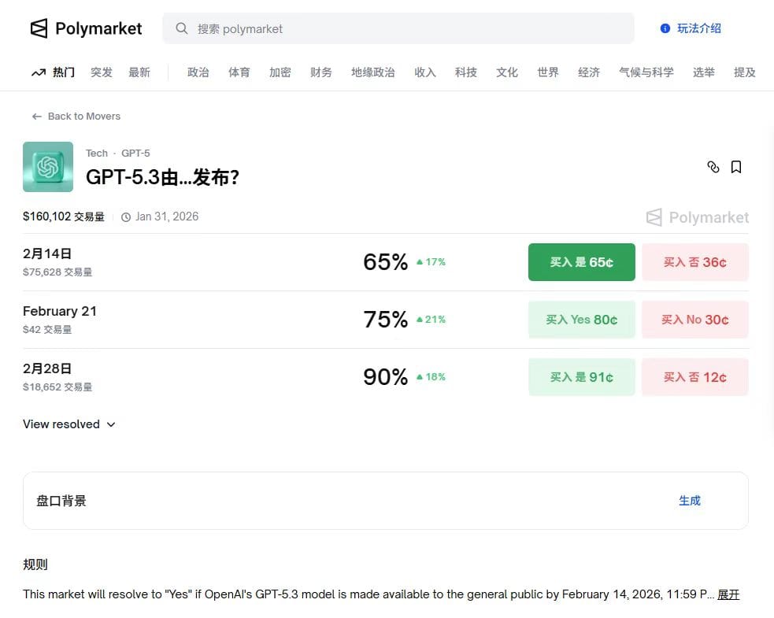Switch to the 加密 category tab

coord(280,72)
